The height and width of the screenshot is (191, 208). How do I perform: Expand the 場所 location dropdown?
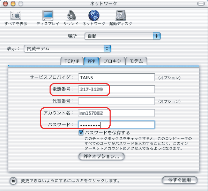click(x=122, y=36)
